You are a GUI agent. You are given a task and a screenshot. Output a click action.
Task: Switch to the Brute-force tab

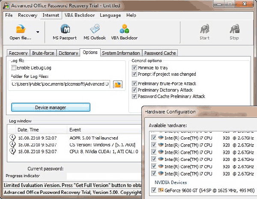43,53
